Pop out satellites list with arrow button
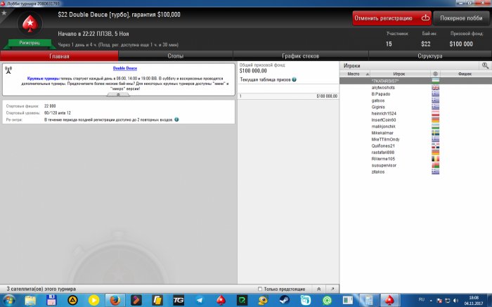The height and width of the screenshot is (307, 492). [332, 289]
